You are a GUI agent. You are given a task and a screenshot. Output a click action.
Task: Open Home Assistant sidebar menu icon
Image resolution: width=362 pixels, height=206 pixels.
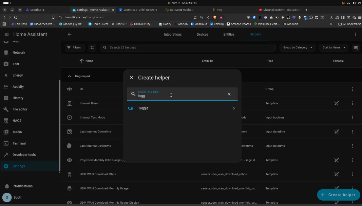pos(7,34)
